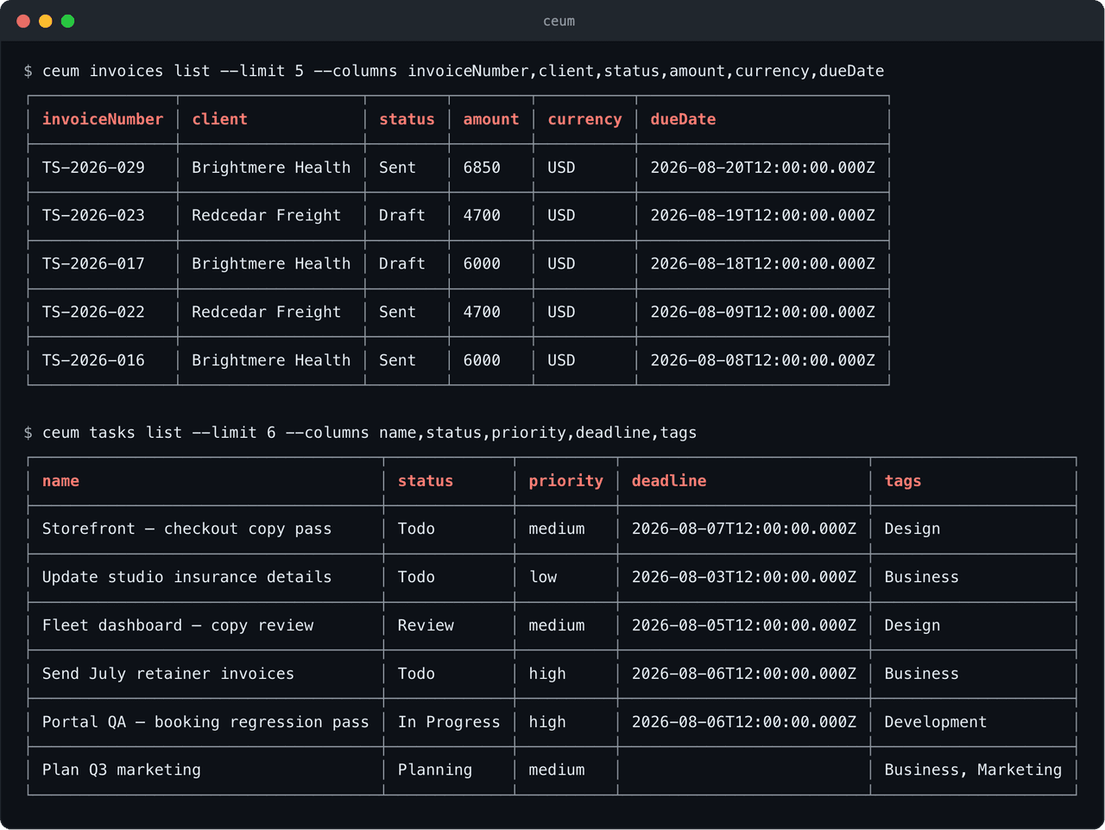Viewport: 1105px width, 830px height.
Task: Click the amount 4700 in the TS-2026-023 row
Action: [482, 216]
